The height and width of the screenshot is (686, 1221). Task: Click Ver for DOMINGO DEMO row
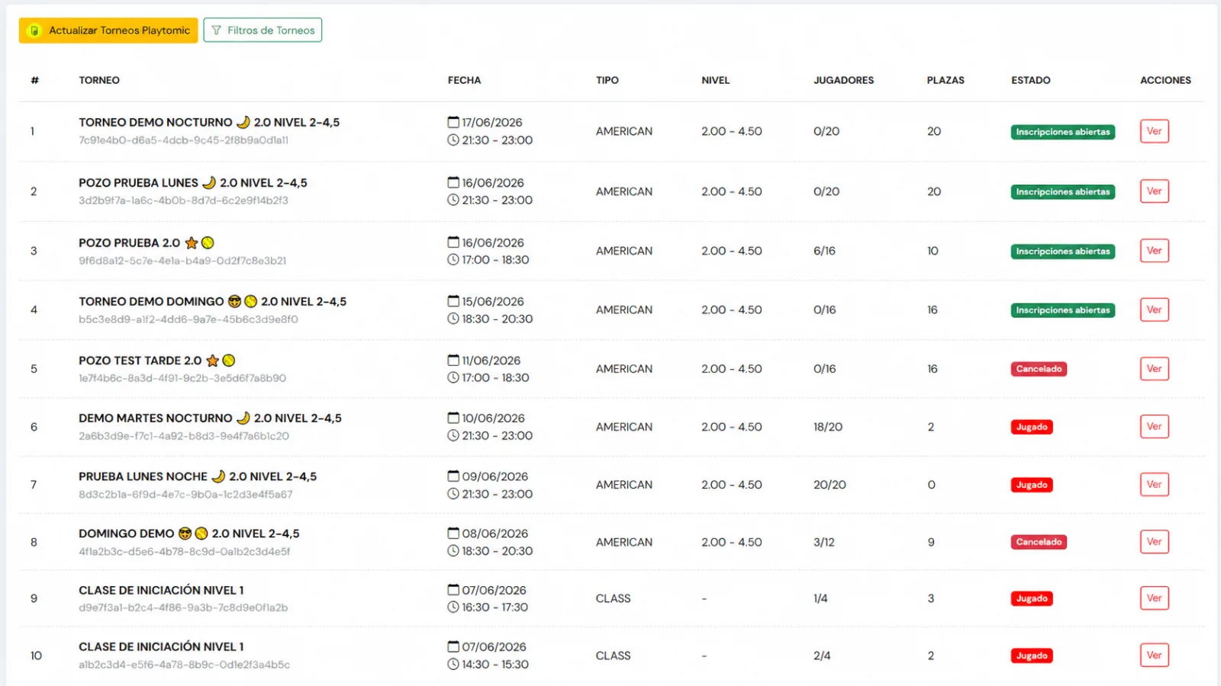tap(1154, 542)
